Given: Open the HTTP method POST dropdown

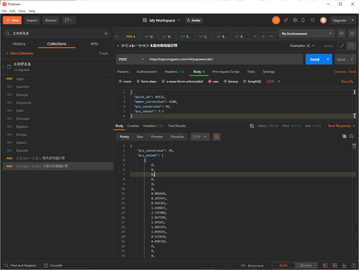Looking at the screenshot, I should click(131, 59).
